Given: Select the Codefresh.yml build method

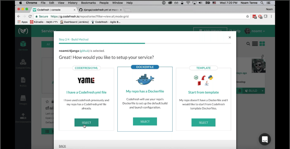Looking at the screenshot, I should 86,123.
